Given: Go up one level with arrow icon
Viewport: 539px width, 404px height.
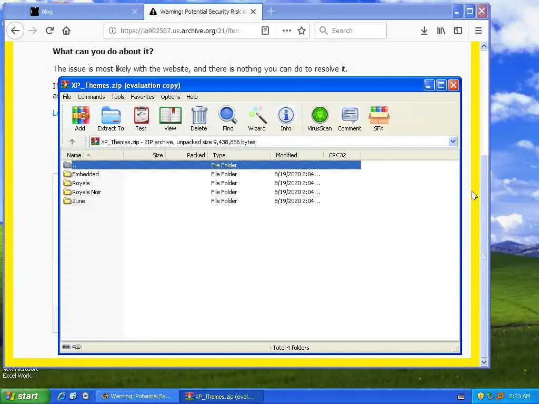Looking at the screenshot, I should pos(72,142).
